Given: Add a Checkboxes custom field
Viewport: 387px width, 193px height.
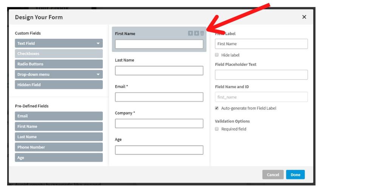Looking at the screenshot, I should (x=59, y=54).
